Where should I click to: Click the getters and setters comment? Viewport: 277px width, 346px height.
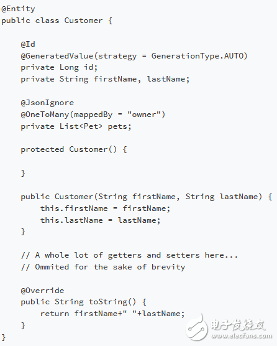[x=129, y=255]
